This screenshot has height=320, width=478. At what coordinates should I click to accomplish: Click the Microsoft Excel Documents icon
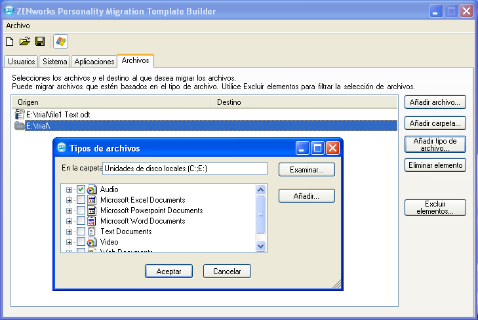click(x=92, y=200)
